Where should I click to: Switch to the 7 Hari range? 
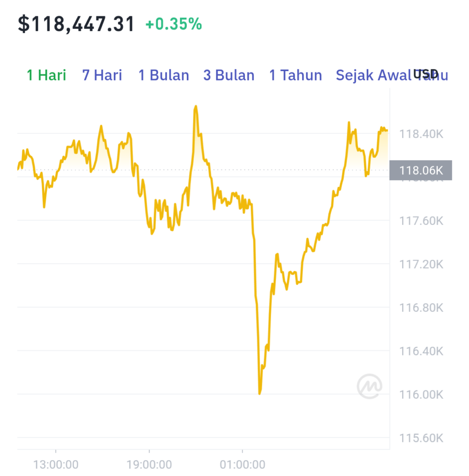102,75
